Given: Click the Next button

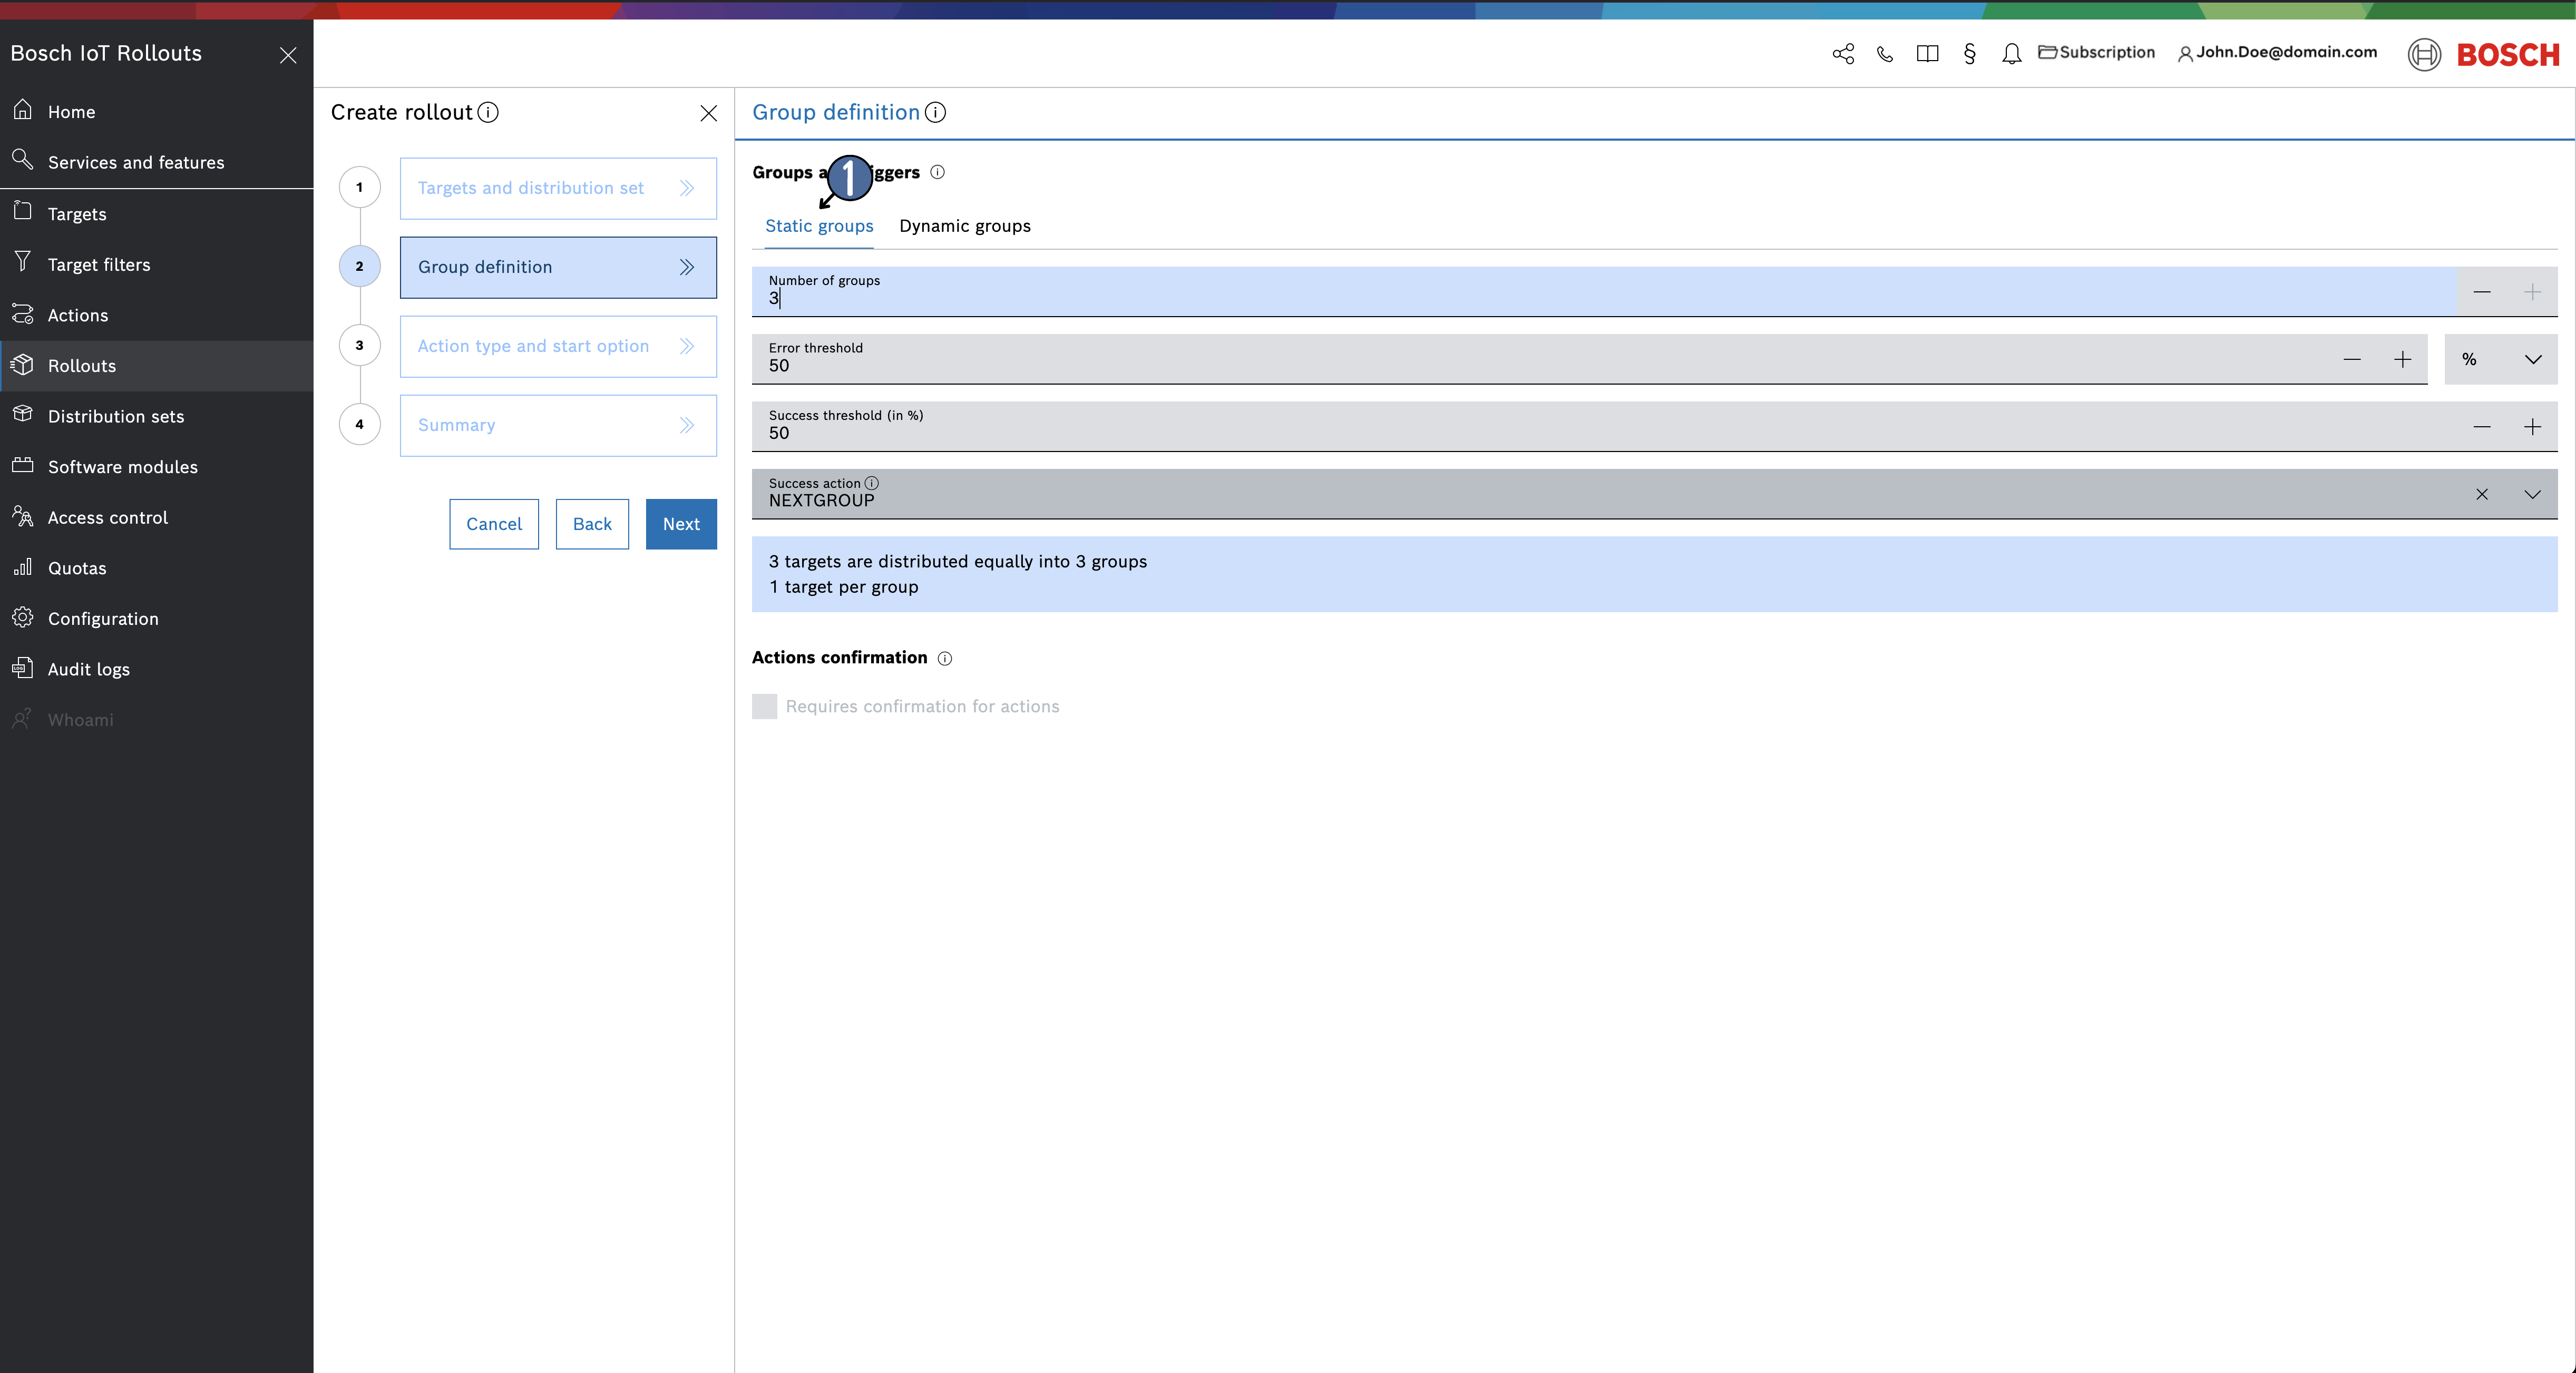Looking at the screenshot, I should click(x=681, y=524).
